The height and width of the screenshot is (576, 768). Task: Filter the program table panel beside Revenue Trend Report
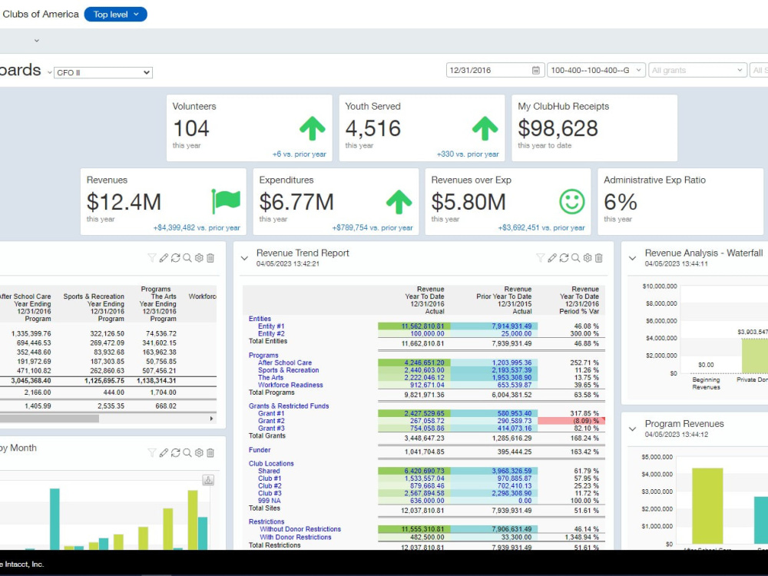click(152, 257)
